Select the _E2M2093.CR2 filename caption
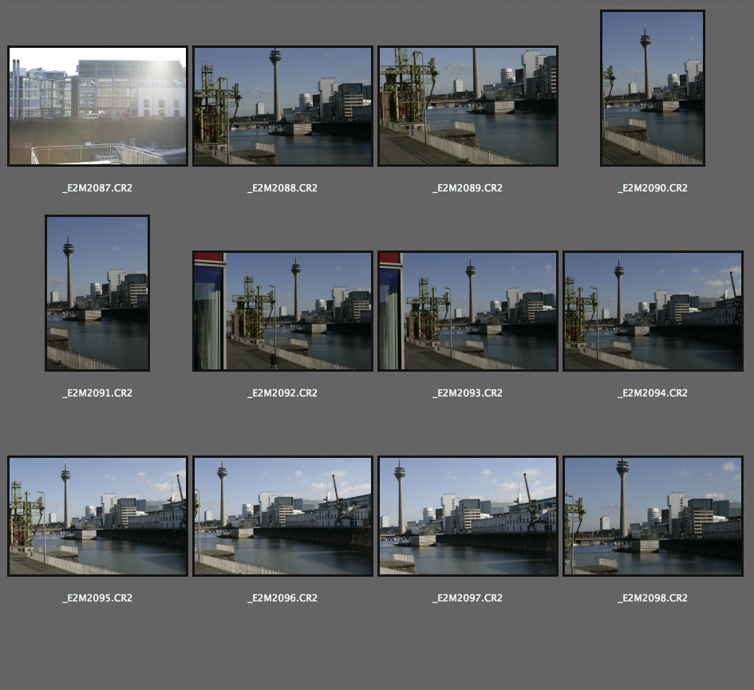 click(468, 393)
